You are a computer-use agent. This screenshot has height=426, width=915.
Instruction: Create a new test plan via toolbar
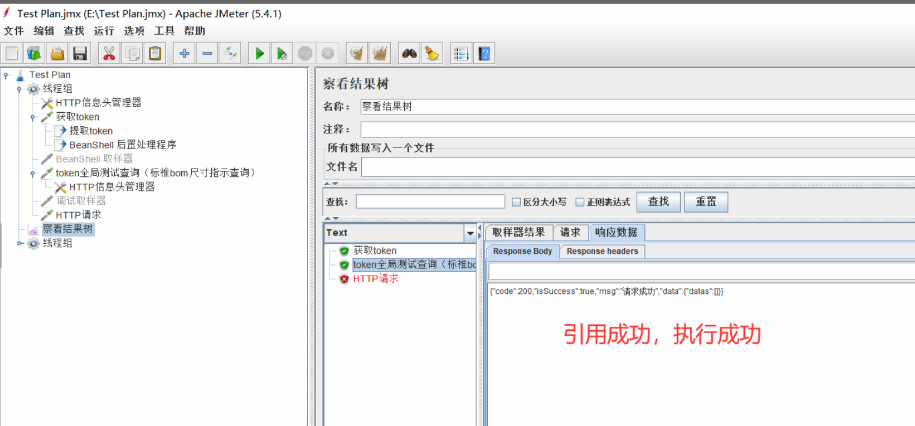tap(12, 53)
